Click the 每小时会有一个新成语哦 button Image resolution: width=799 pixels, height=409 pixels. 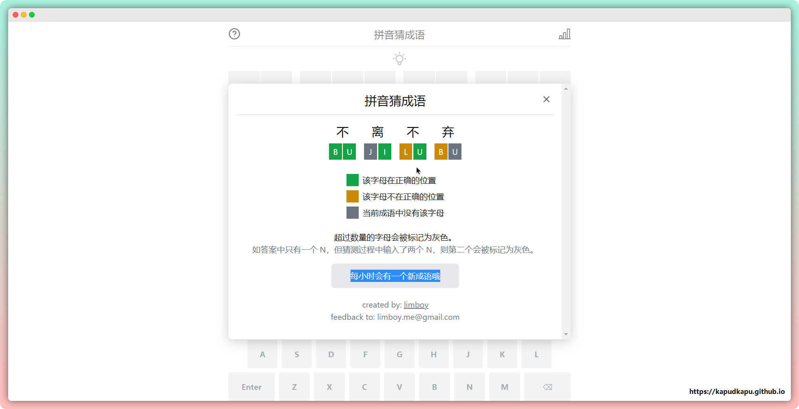(395, 276)
